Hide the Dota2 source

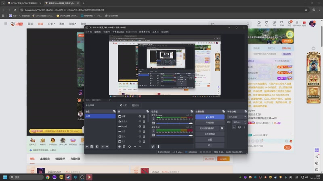coord(140,126)
